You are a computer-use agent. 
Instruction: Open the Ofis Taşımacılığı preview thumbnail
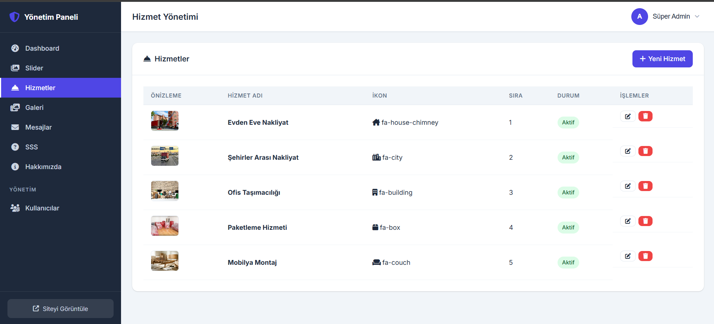[165, 191]
